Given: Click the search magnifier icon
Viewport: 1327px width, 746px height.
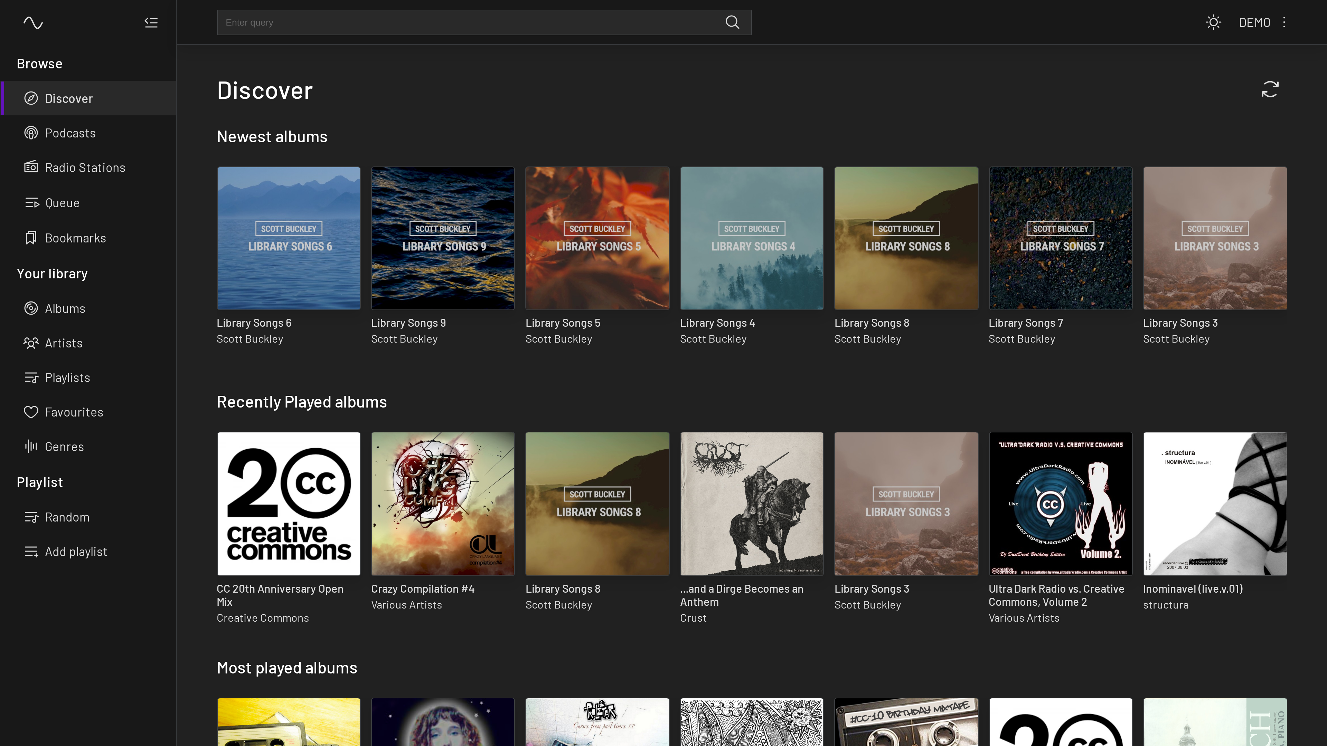Looking at the screenshot, I should (732, 22).
